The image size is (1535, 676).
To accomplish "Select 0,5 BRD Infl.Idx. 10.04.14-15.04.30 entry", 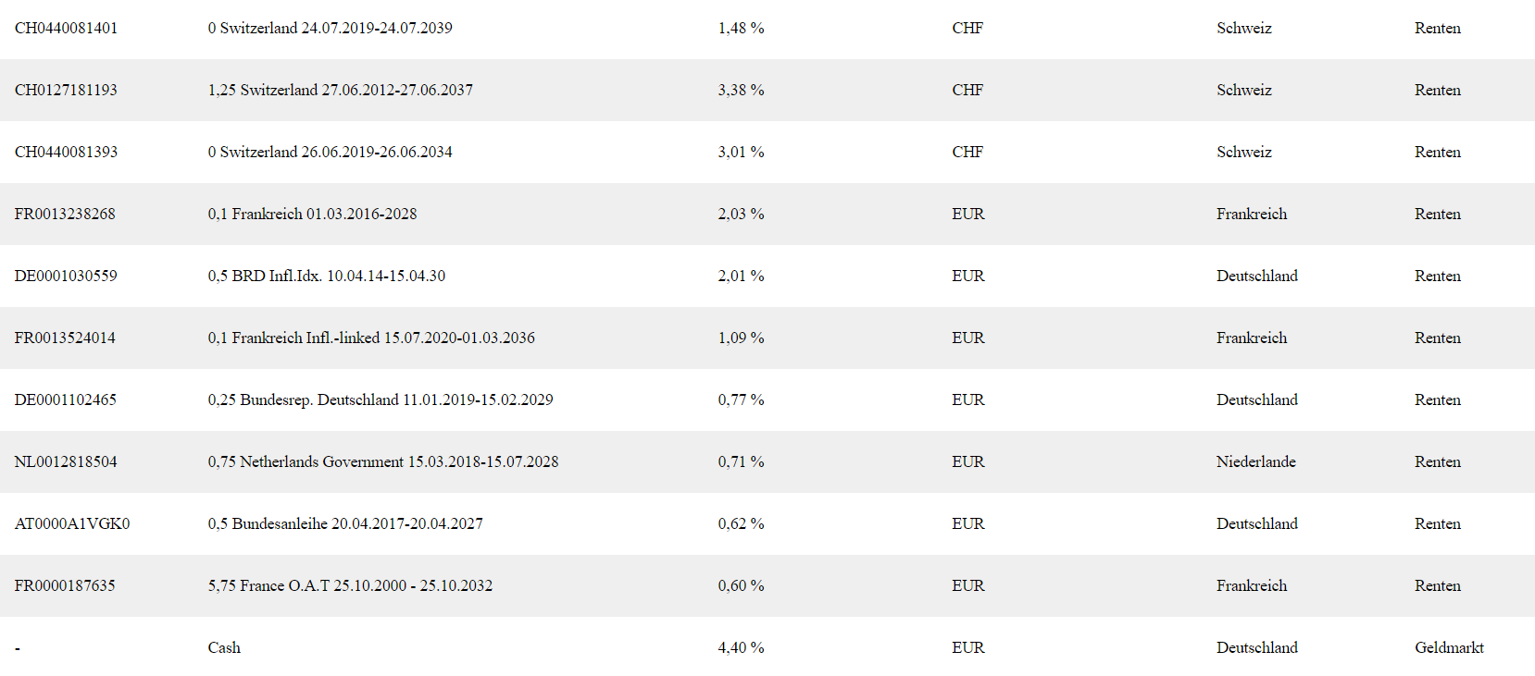I will pyautogui.click(x=326, y=277).
